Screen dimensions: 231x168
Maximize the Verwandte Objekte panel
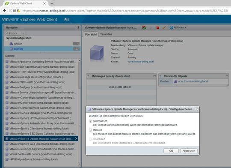[227, 76]
